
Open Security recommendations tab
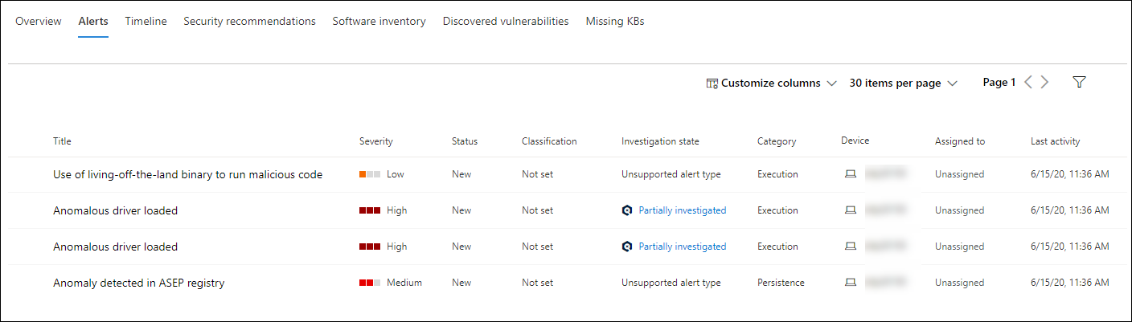click(x=249, y=22)
